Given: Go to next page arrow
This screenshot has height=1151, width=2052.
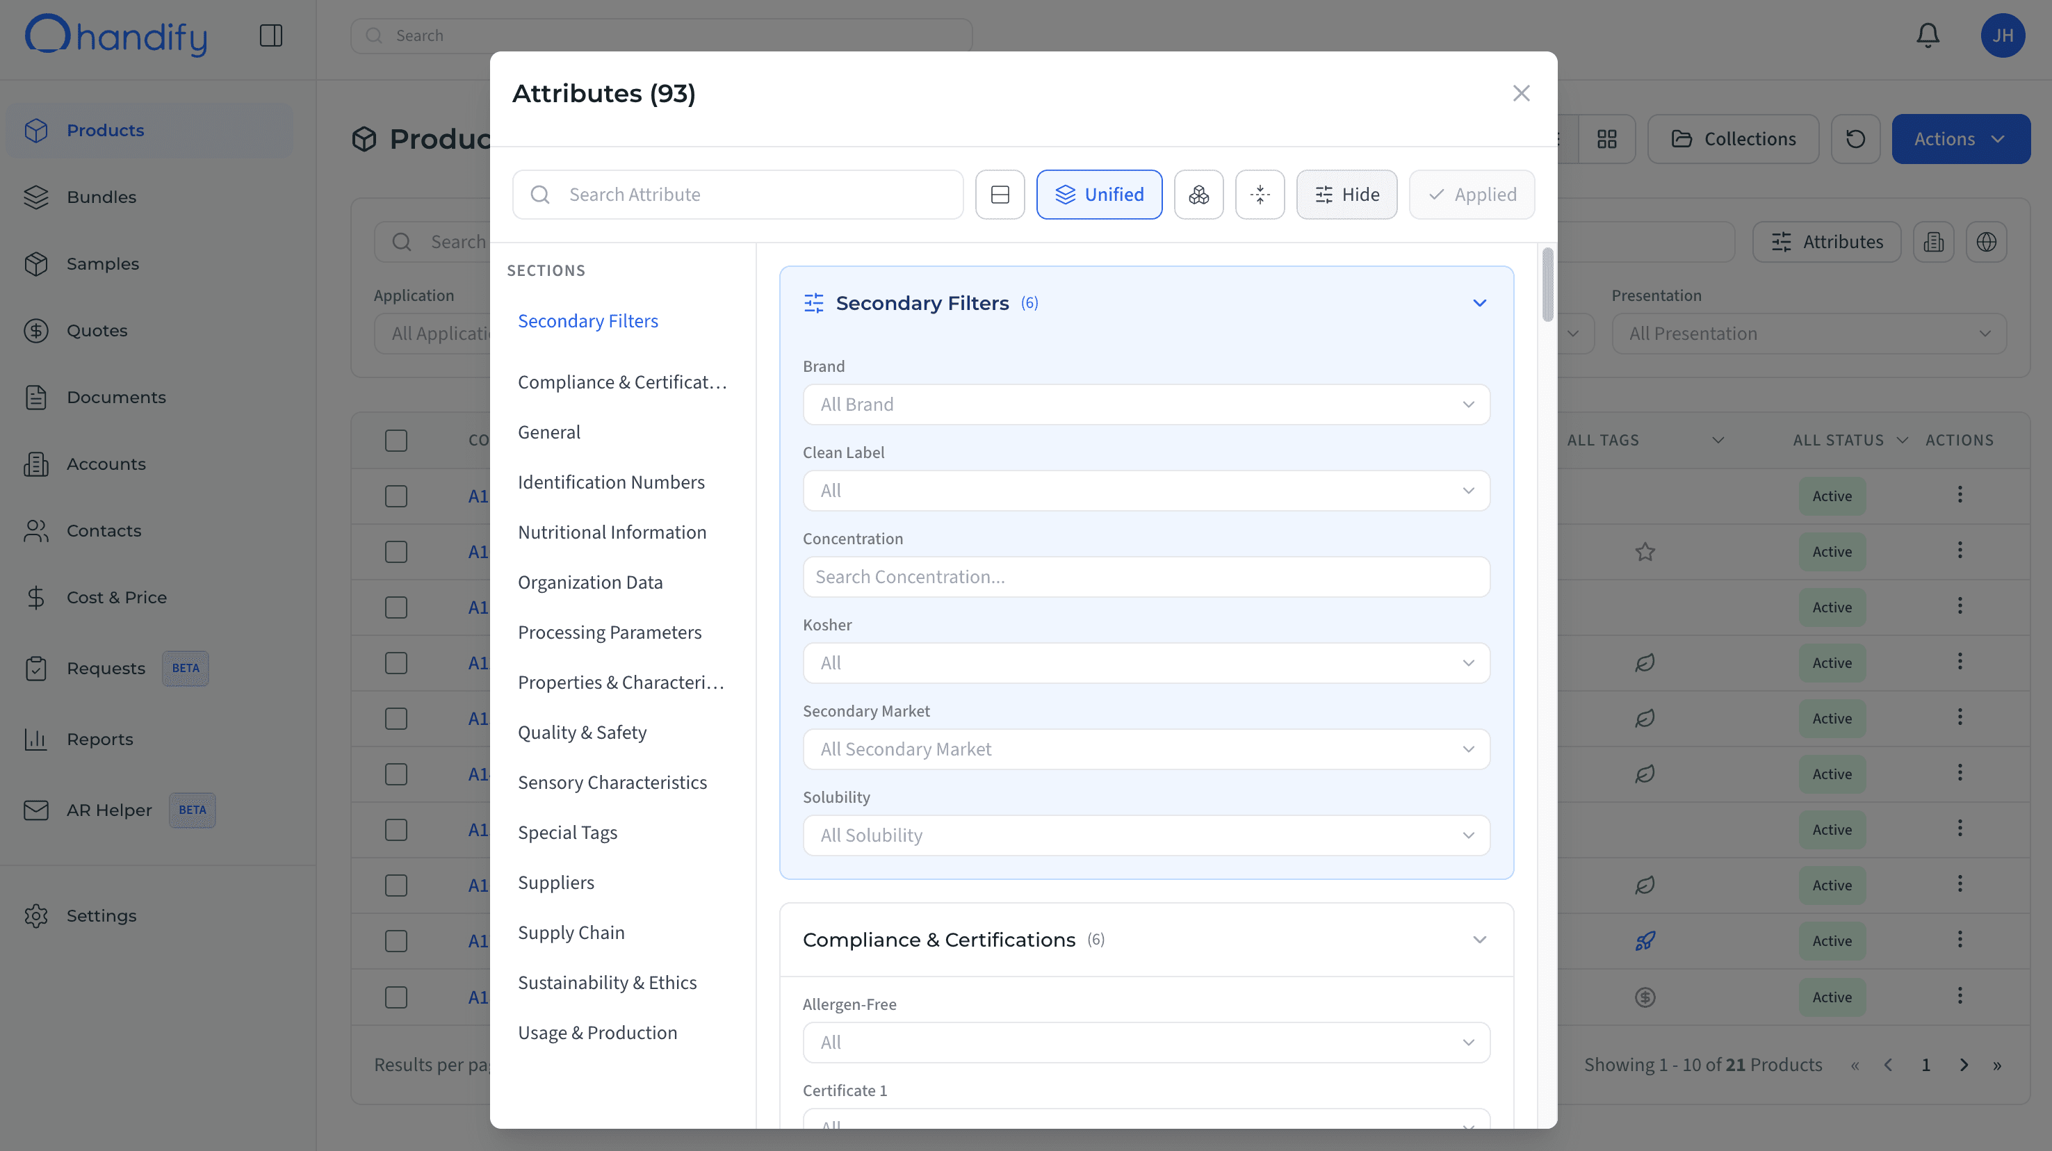Looking at the screenshot, I should coord(1964,1065).
